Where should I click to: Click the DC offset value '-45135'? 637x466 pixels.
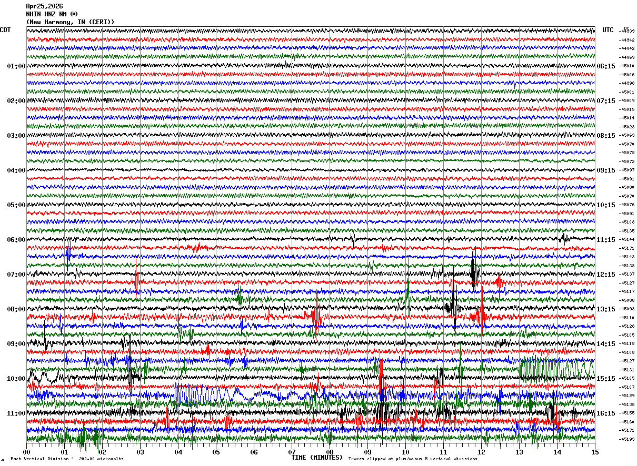tap(627, 231)
